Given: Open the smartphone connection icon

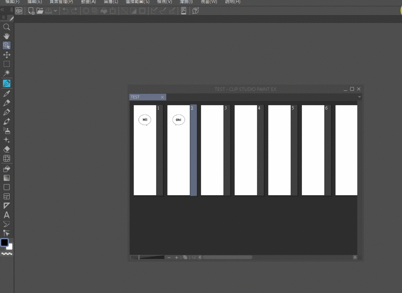Looking at the screenshot, I should (183, 11).
